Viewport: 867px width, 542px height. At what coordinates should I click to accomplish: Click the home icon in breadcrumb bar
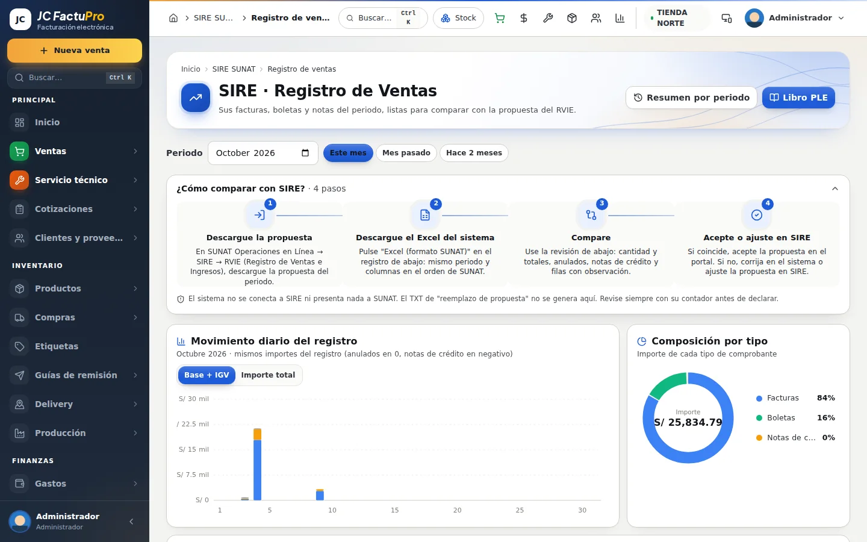[173, 18]
